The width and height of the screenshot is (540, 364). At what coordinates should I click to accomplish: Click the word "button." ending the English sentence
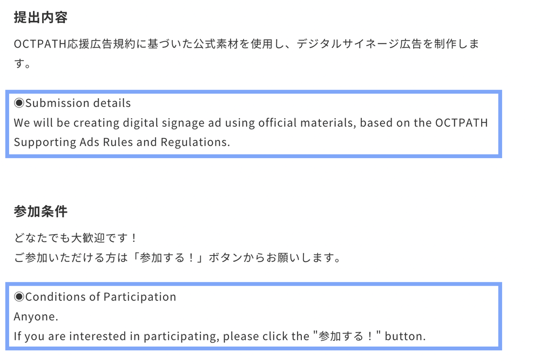(x=405, y=336)
